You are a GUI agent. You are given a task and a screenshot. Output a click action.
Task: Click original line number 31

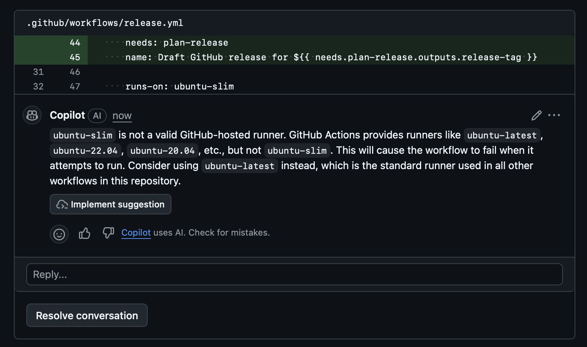(x=38, y=72)
